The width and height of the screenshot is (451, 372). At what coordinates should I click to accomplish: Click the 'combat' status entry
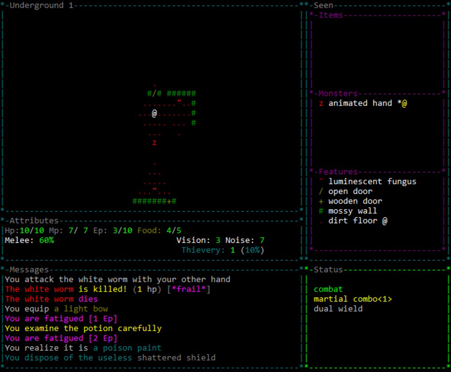tap(328, 289)
